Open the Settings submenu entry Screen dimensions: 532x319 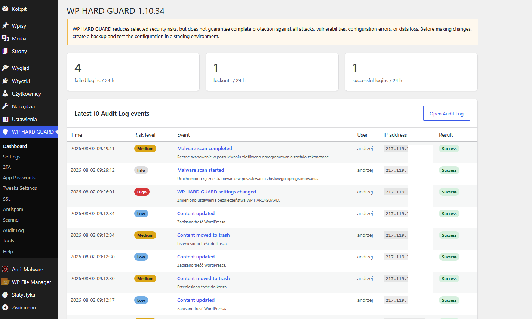[12, 157]
